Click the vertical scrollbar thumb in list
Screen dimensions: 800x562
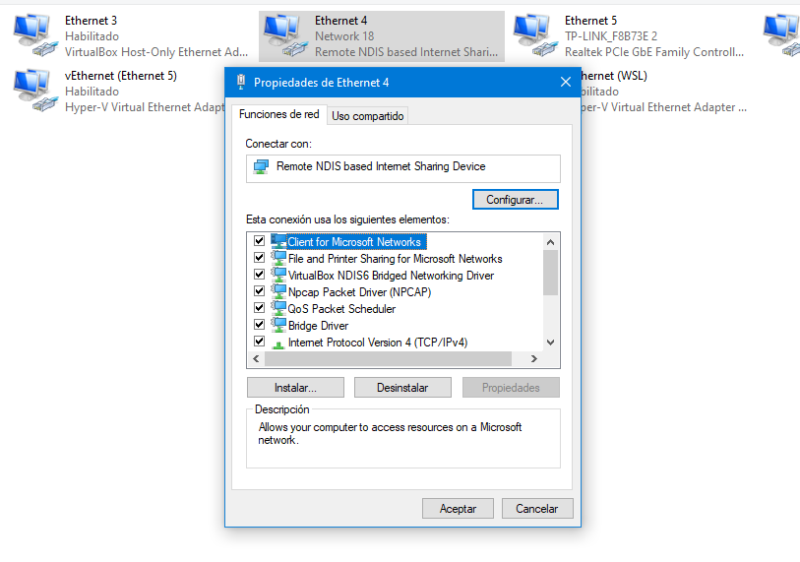tap(550, 273)
